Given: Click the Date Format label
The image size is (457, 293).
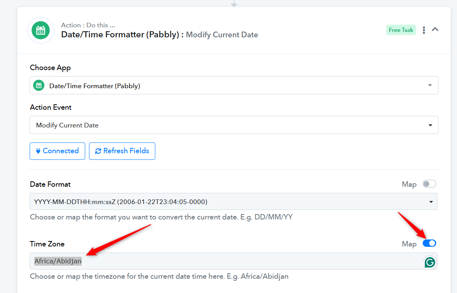Looking at the screenshot, I should click(50, 184).
